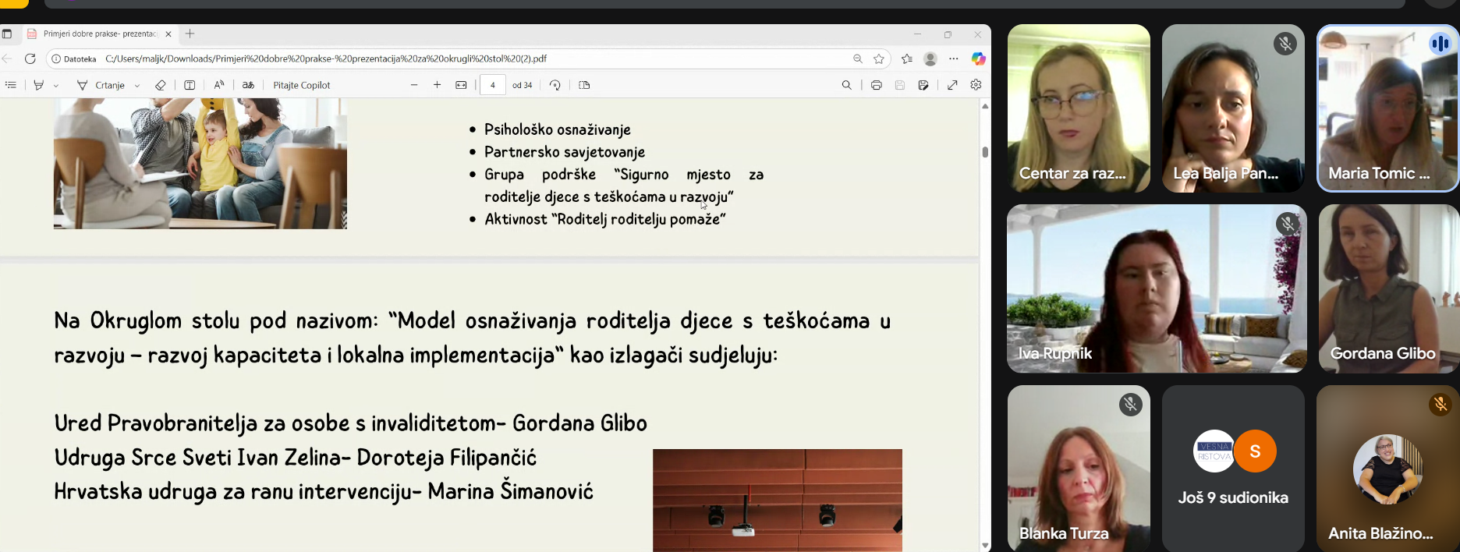
Task: Click "Aktivnost “Roditelj roditelju pomaže”" text
Action: point(605,219)
